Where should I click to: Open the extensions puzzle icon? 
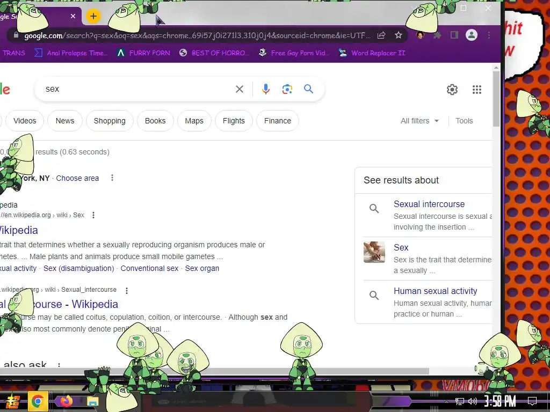(437, 35)
